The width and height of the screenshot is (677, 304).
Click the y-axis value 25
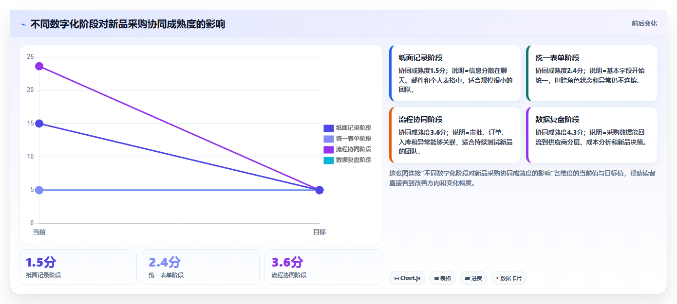[x=30, y=57]
